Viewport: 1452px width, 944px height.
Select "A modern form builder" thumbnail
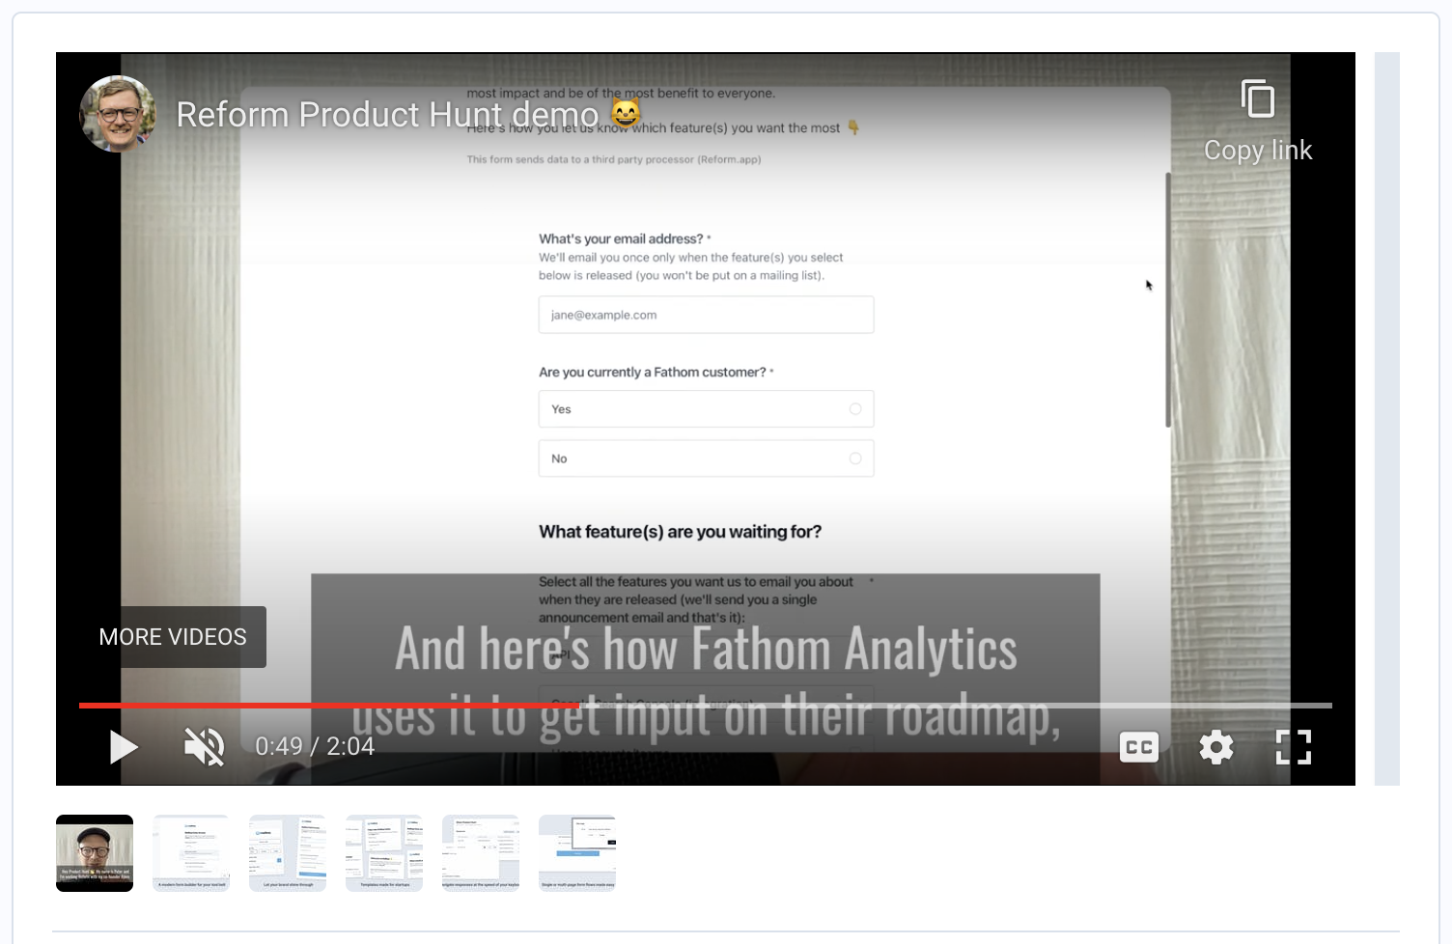point(191,853)
